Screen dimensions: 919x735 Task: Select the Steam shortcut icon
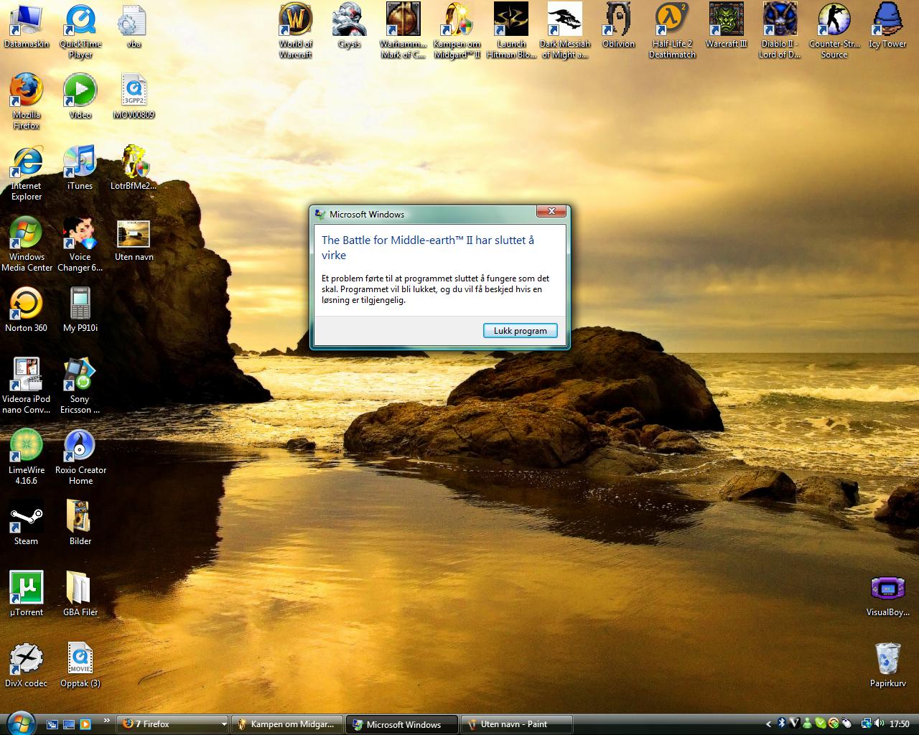pyautogui.click(x=27, y=523)
